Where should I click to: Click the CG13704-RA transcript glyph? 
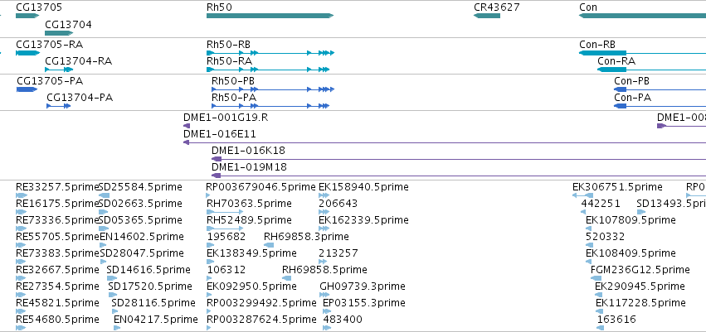(x=59, y=70)
